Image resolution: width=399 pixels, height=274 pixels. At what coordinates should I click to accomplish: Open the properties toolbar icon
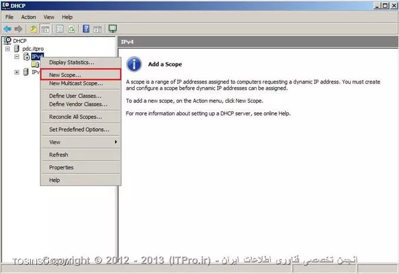click(x=60, y=29)
